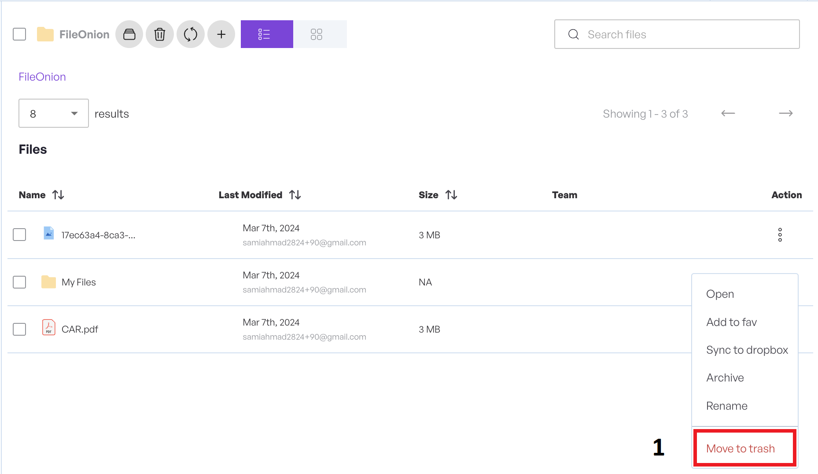Open the results-per-page dropdown

click(x=53, y=114)
